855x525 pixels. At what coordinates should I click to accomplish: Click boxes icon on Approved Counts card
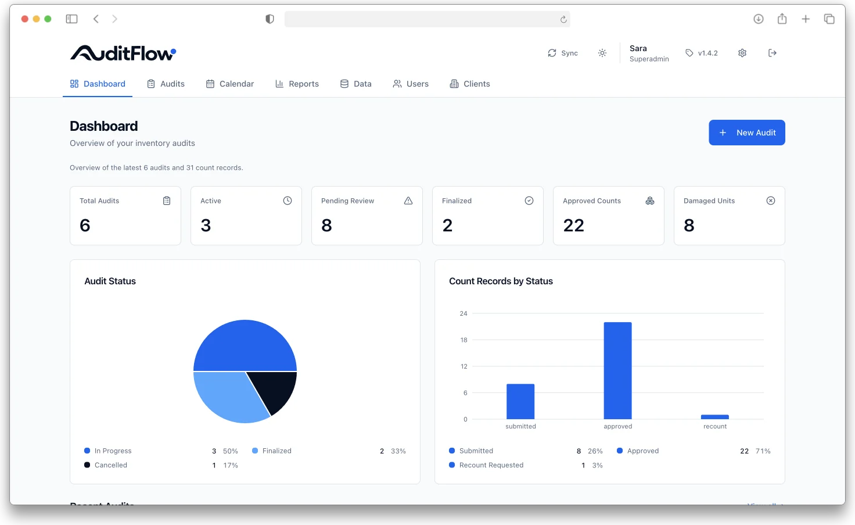[650, 201]
